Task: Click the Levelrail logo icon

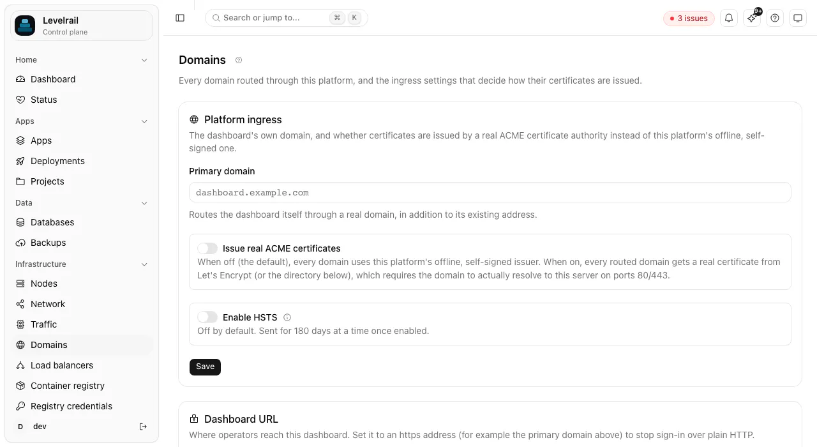Action: (25, 26)
